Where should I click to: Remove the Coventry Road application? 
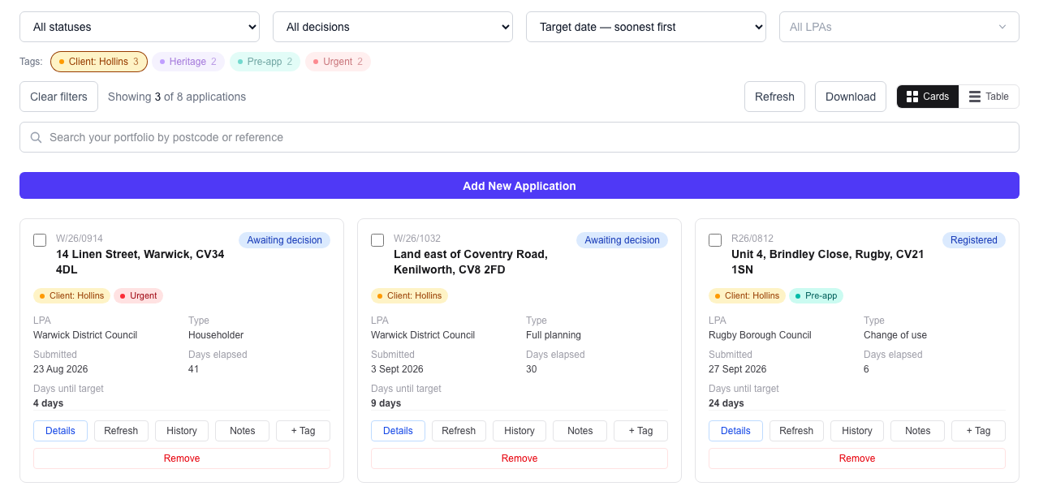tap(519, 458)
